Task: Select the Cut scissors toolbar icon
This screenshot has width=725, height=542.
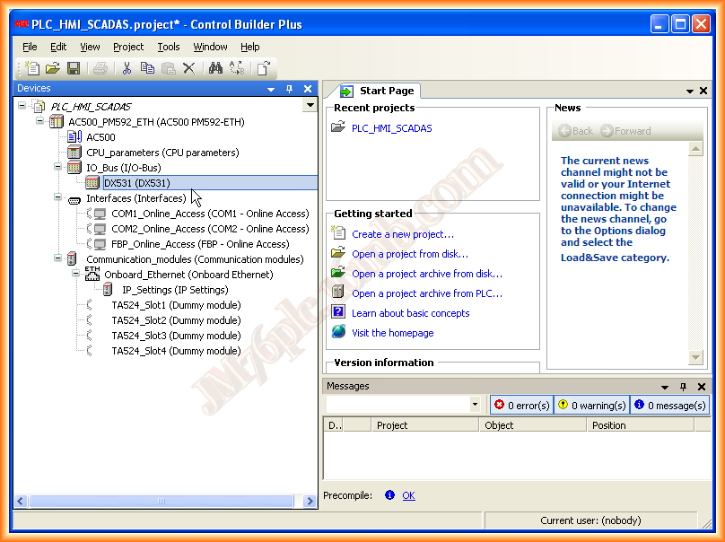Action: point(127,68)
